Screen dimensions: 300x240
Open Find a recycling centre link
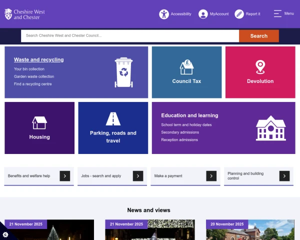pyautogui.click(x=32, y=84)
